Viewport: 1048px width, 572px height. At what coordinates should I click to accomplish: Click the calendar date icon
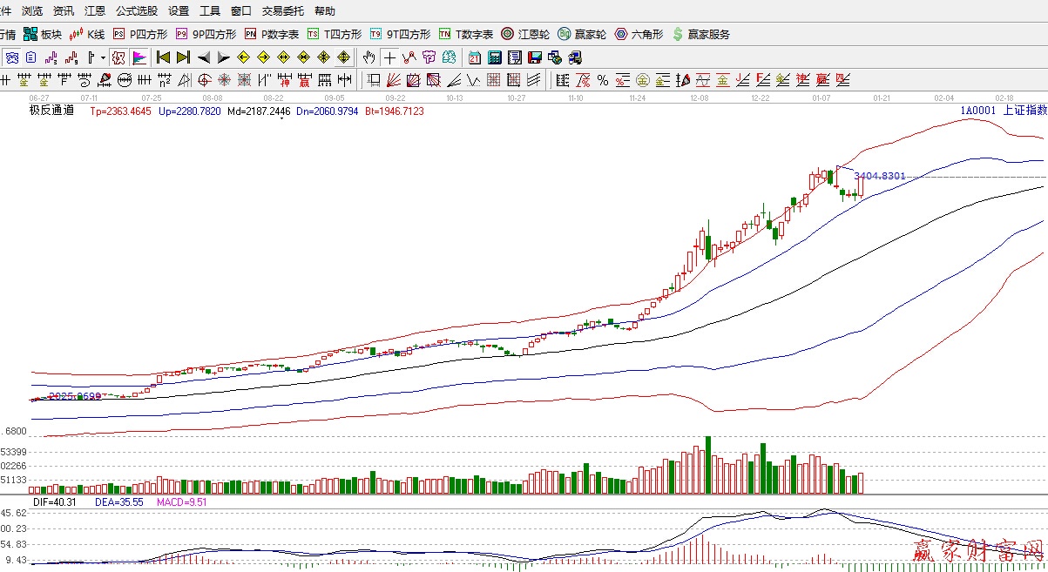(474, 58)
